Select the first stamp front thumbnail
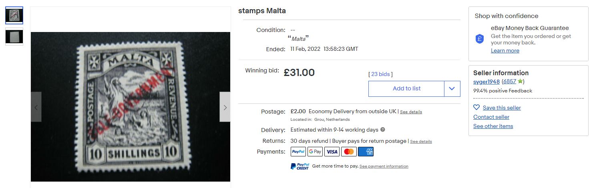This screenshot has width=593, height=188. point(14,16)
